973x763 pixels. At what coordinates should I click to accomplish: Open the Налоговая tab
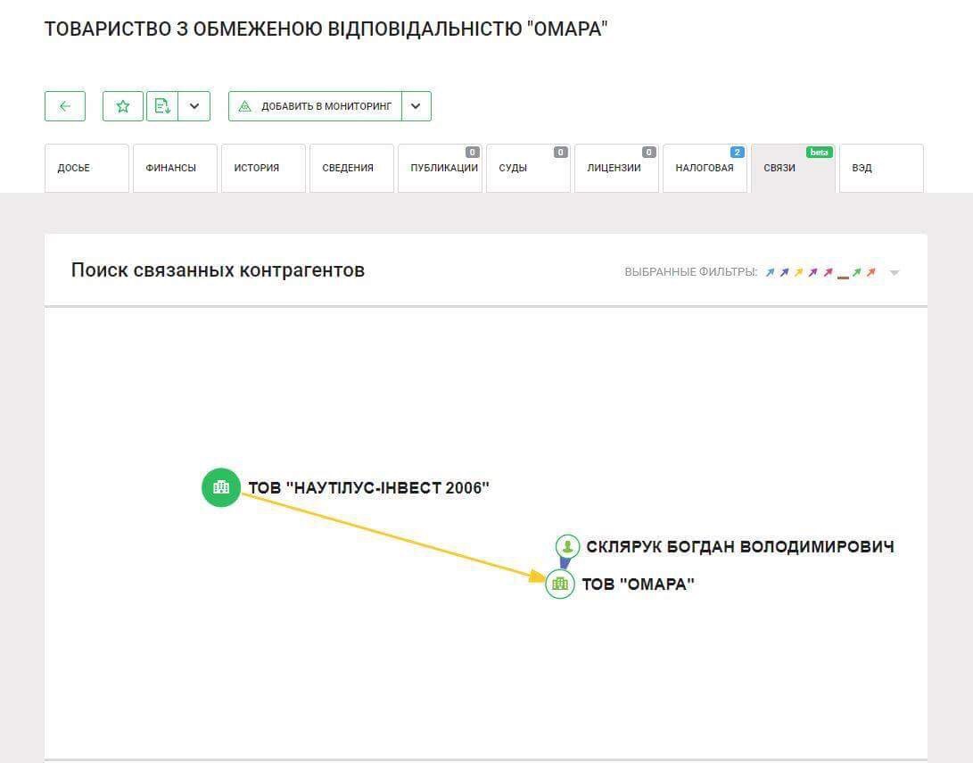coord(704,168)
